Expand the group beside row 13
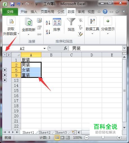 [x=5, y=80]
